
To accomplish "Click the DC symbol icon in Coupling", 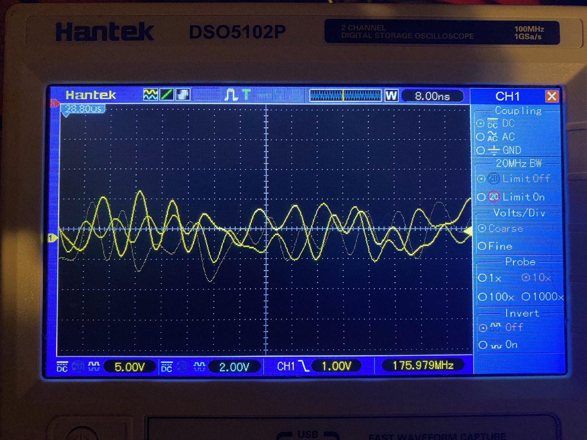I will point(492,123).
